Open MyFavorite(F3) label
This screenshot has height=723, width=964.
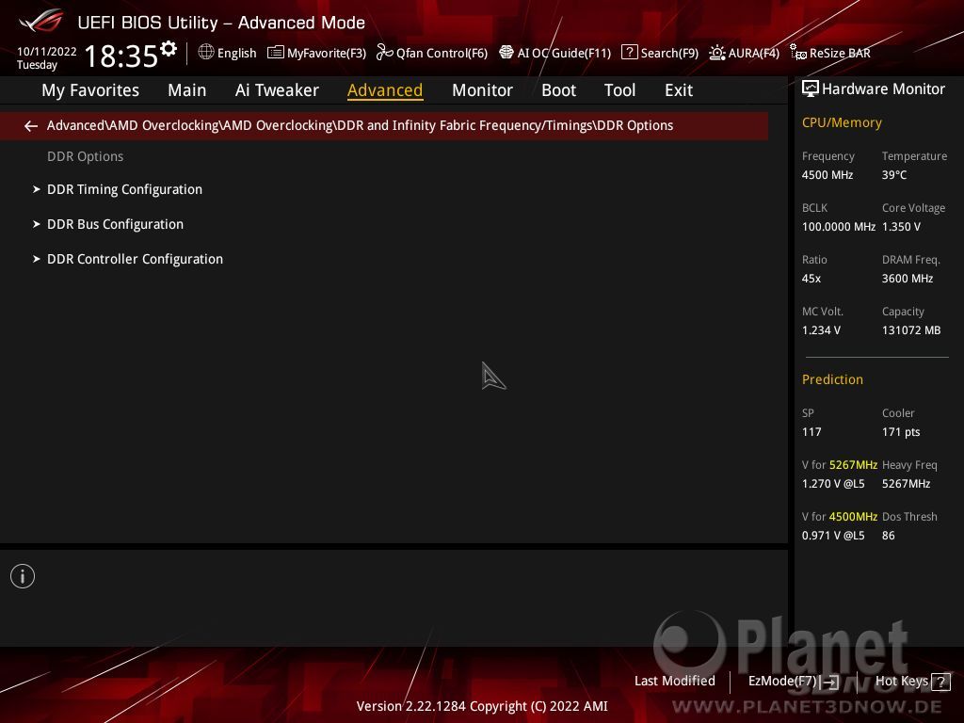click(327, 54)
